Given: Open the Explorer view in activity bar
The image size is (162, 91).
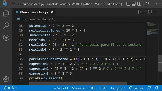Looking at the screenshot, I should click(6, 13).
